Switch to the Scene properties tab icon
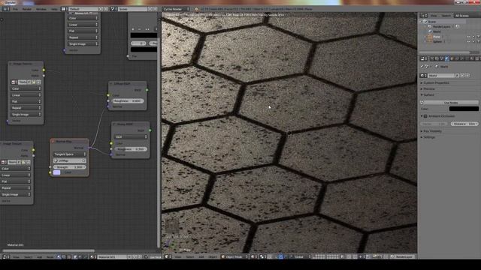 [x=442, y=58]
